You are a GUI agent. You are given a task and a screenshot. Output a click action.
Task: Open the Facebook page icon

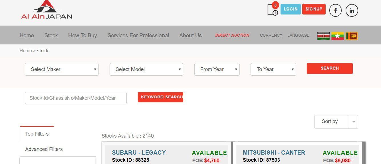335,11
